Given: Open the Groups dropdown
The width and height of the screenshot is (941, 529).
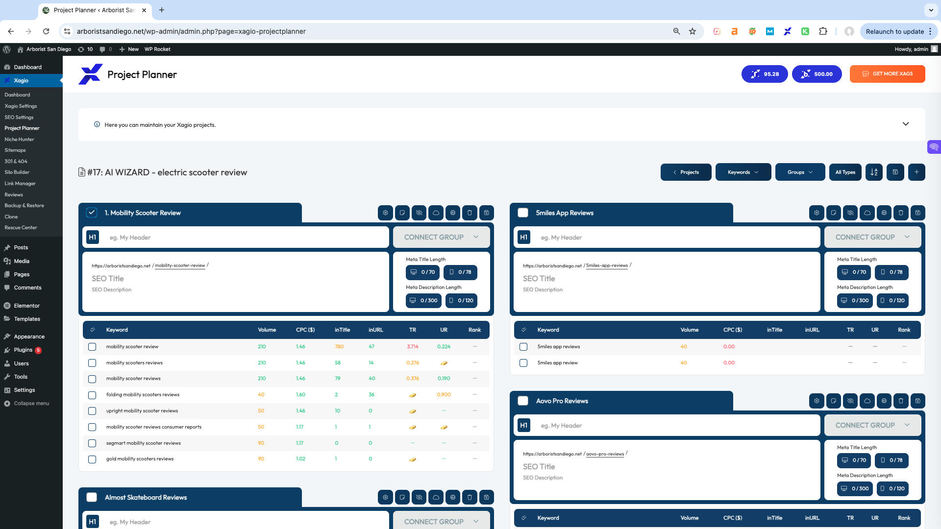Looking at the screenshot, I should [800, 172].
